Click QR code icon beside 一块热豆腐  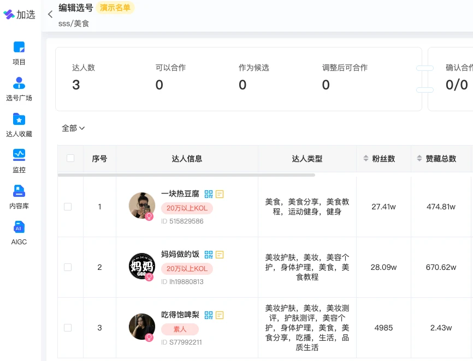coord(209,194)
